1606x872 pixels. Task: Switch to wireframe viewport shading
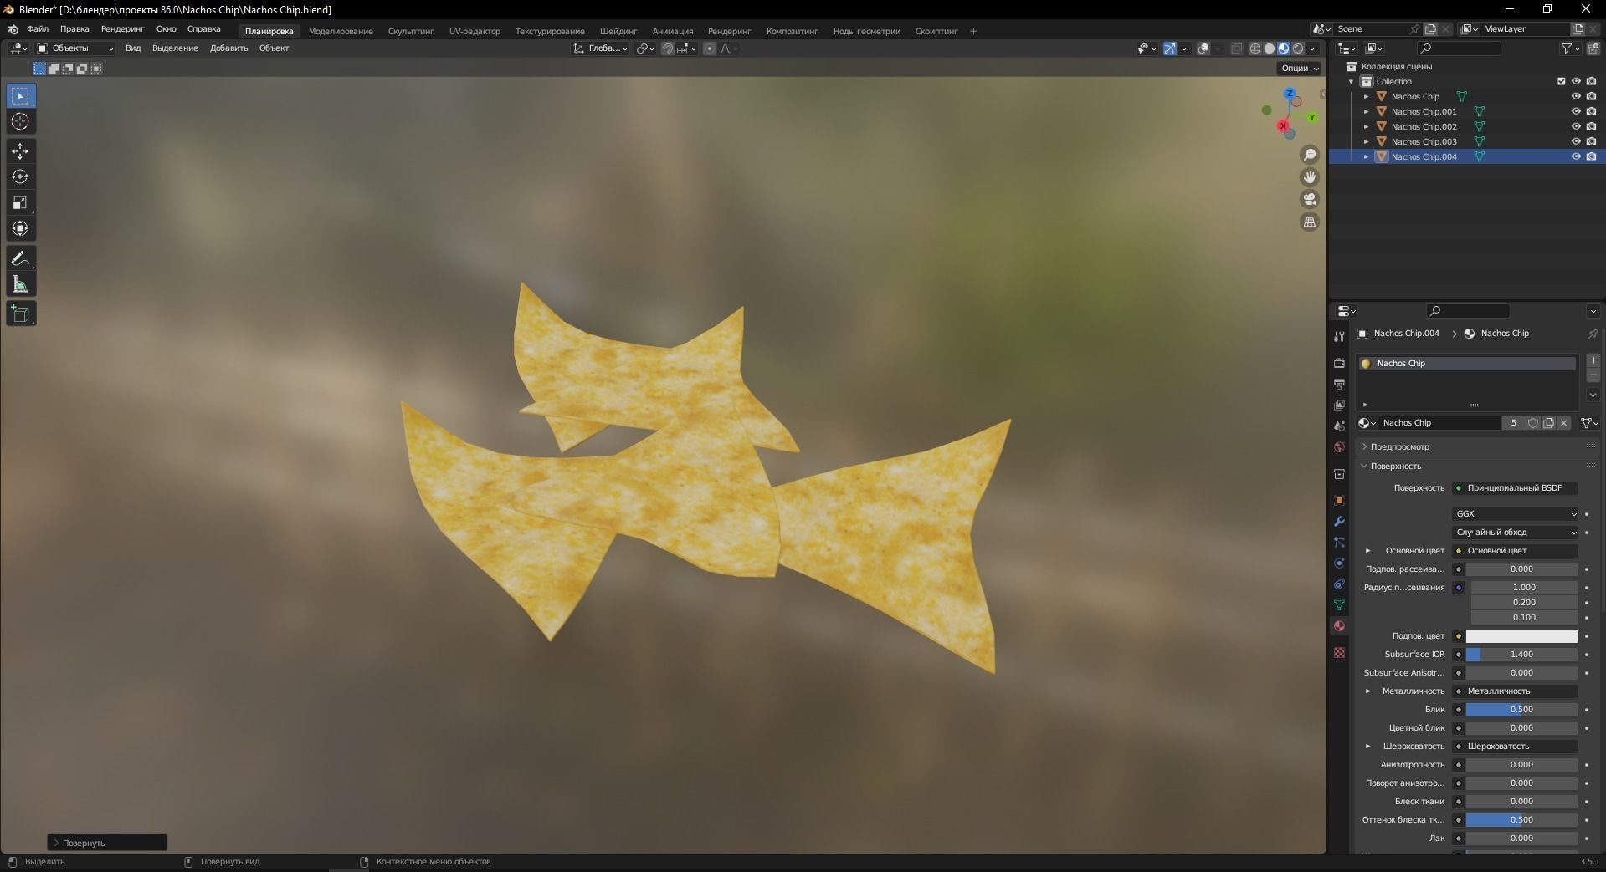[1255, 48]
